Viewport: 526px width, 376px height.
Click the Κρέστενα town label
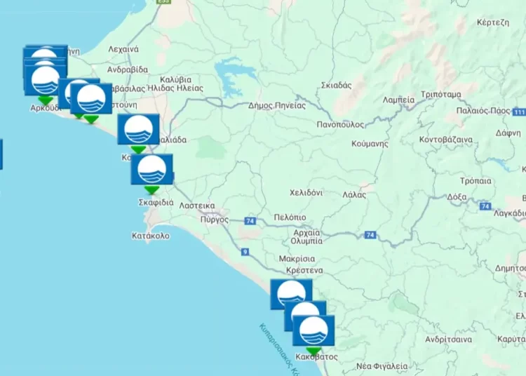[304, 270]
